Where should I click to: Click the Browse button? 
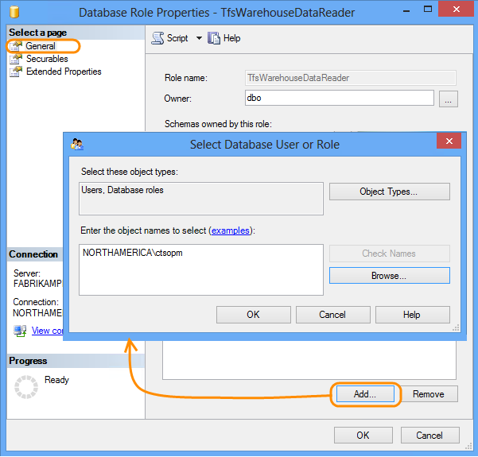389,276
